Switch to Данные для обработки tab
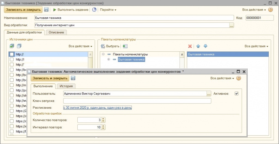Viewport: 279px width, 144px height. (x=24, y=32)
